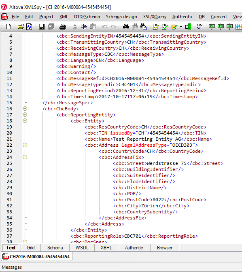Viewport: 242px width, 272px height.
Task: Click the Find binoculars icon
Action: (x=126, y=27)
